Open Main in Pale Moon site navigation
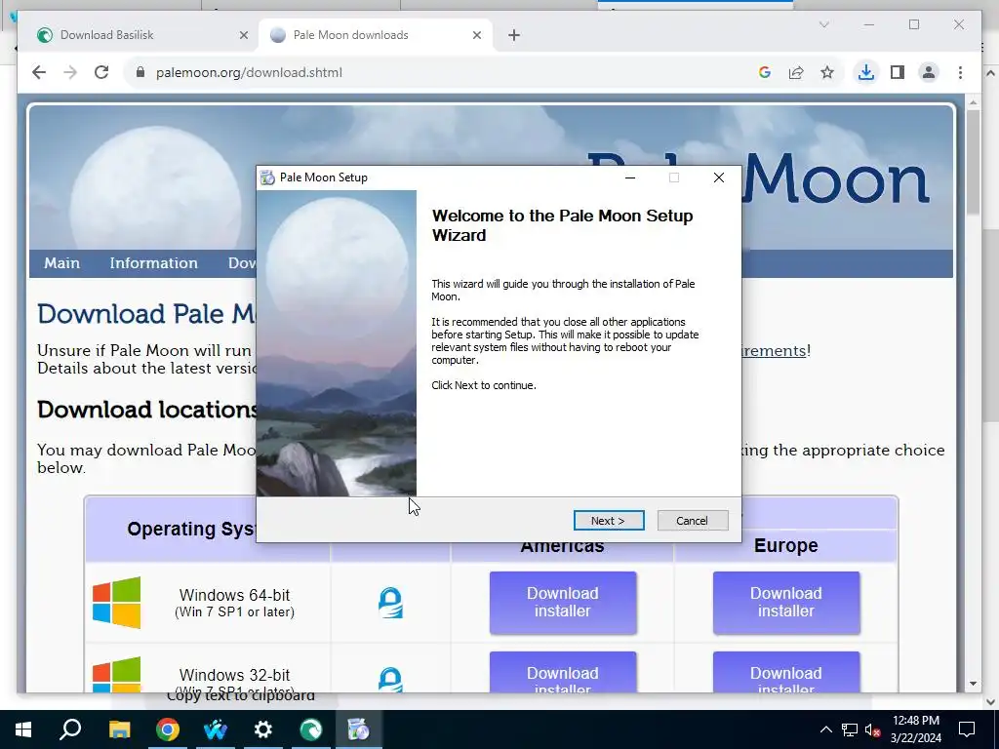Image resolution: width=999 pixels, height=749 pixels. click(x=61, y=263)
